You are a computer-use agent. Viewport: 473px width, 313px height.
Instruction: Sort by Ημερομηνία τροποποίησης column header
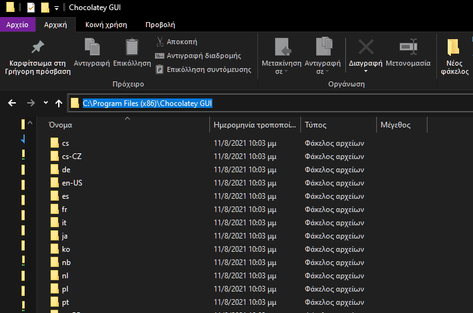[255, 125]
